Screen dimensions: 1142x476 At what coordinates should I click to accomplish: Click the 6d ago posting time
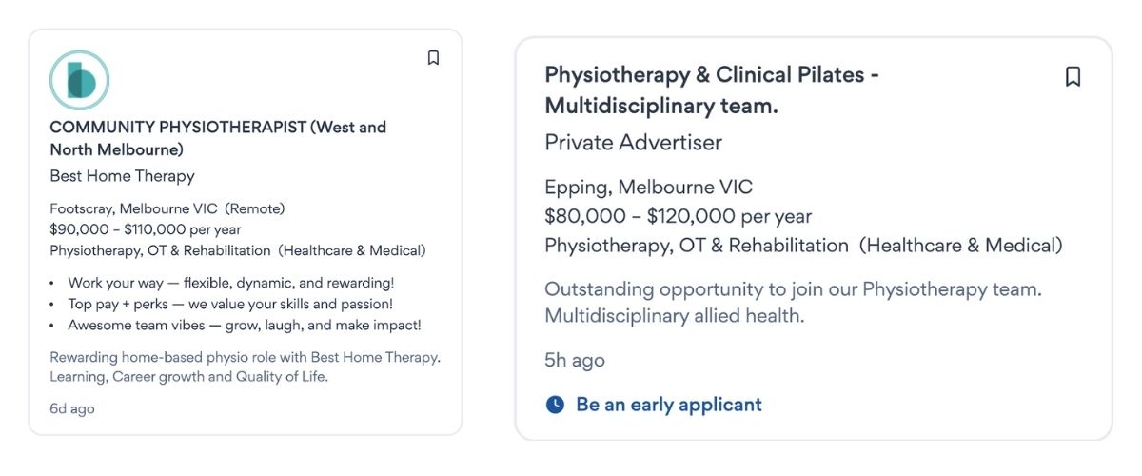tap(72, 409)
